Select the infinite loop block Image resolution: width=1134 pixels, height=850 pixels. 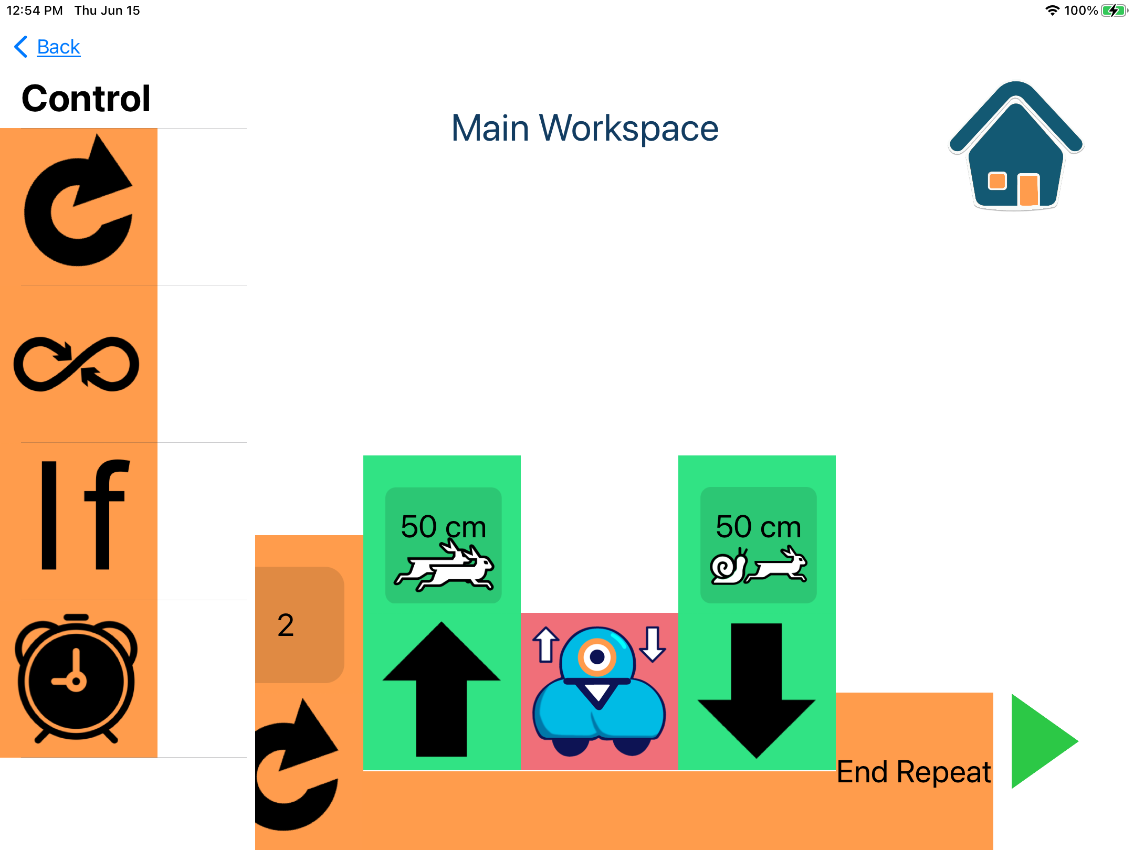pos(79,362)
